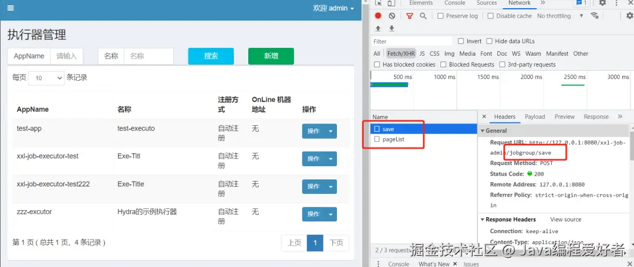Filter requests by CSS type

point(434,54)
